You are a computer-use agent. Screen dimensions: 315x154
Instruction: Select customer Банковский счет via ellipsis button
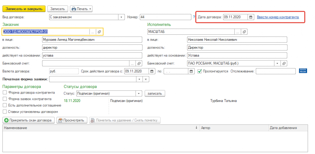click(x=133, y=64)
